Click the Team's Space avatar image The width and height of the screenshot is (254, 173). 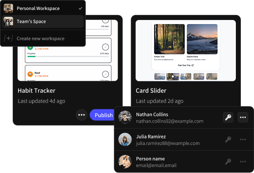9,21
